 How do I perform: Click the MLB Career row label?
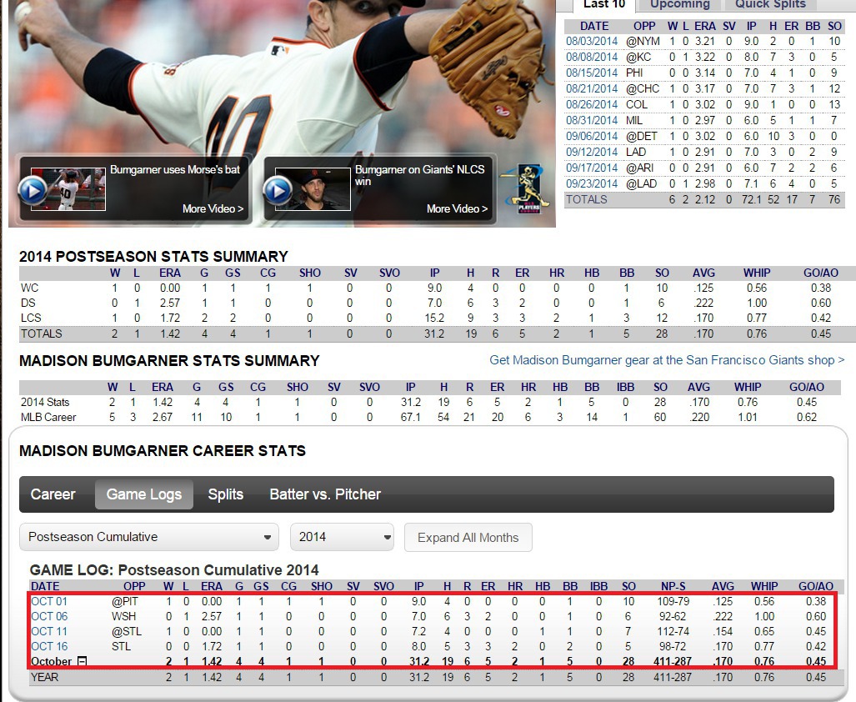[x=48, y=418]
